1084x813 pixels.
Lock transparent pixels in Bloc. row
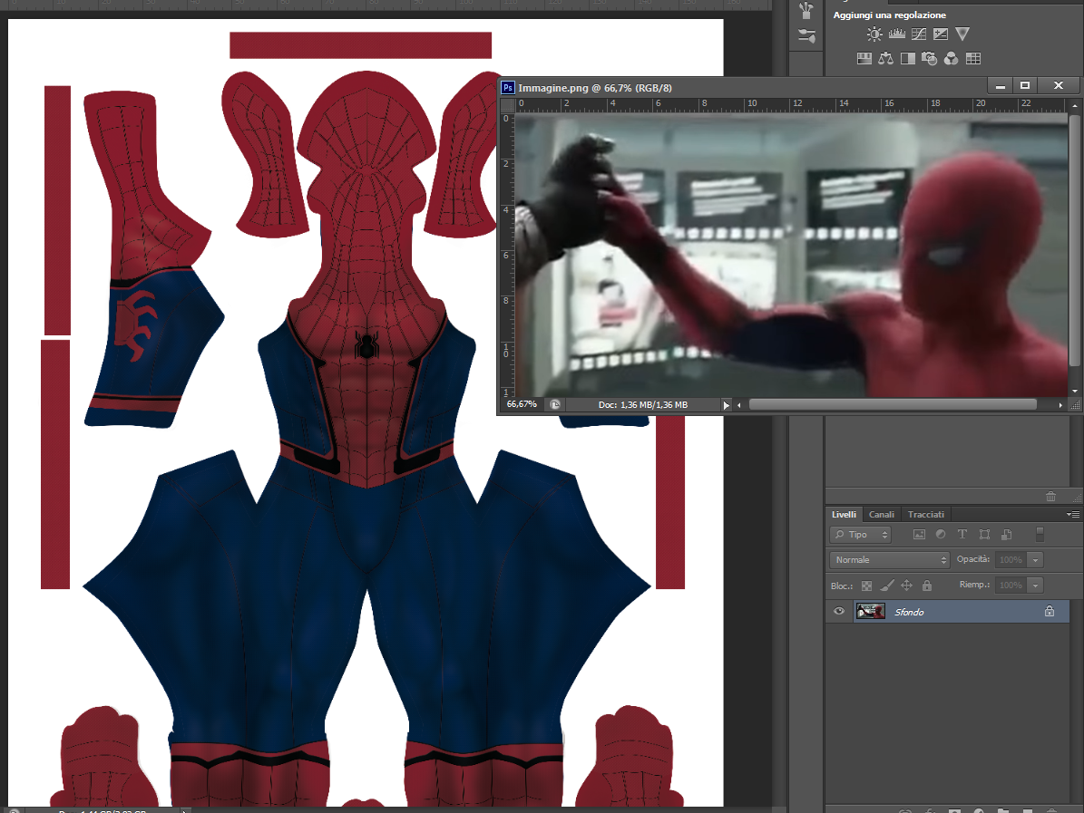pos(866,586)
